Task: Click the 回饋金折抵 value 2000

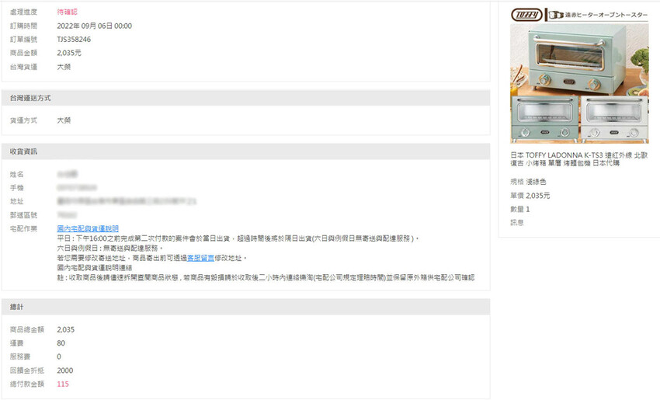Action: pos(64,370)
